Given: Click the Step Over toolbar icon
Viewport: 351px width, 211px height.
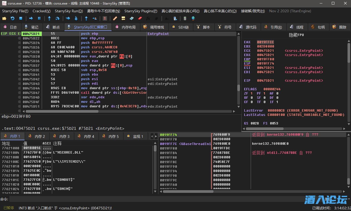Looking at the screenshot, I should coord(57,18).
